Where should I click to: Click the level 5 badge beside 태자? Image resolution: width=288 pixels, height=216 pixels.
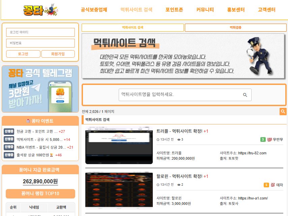click(266, 185)
